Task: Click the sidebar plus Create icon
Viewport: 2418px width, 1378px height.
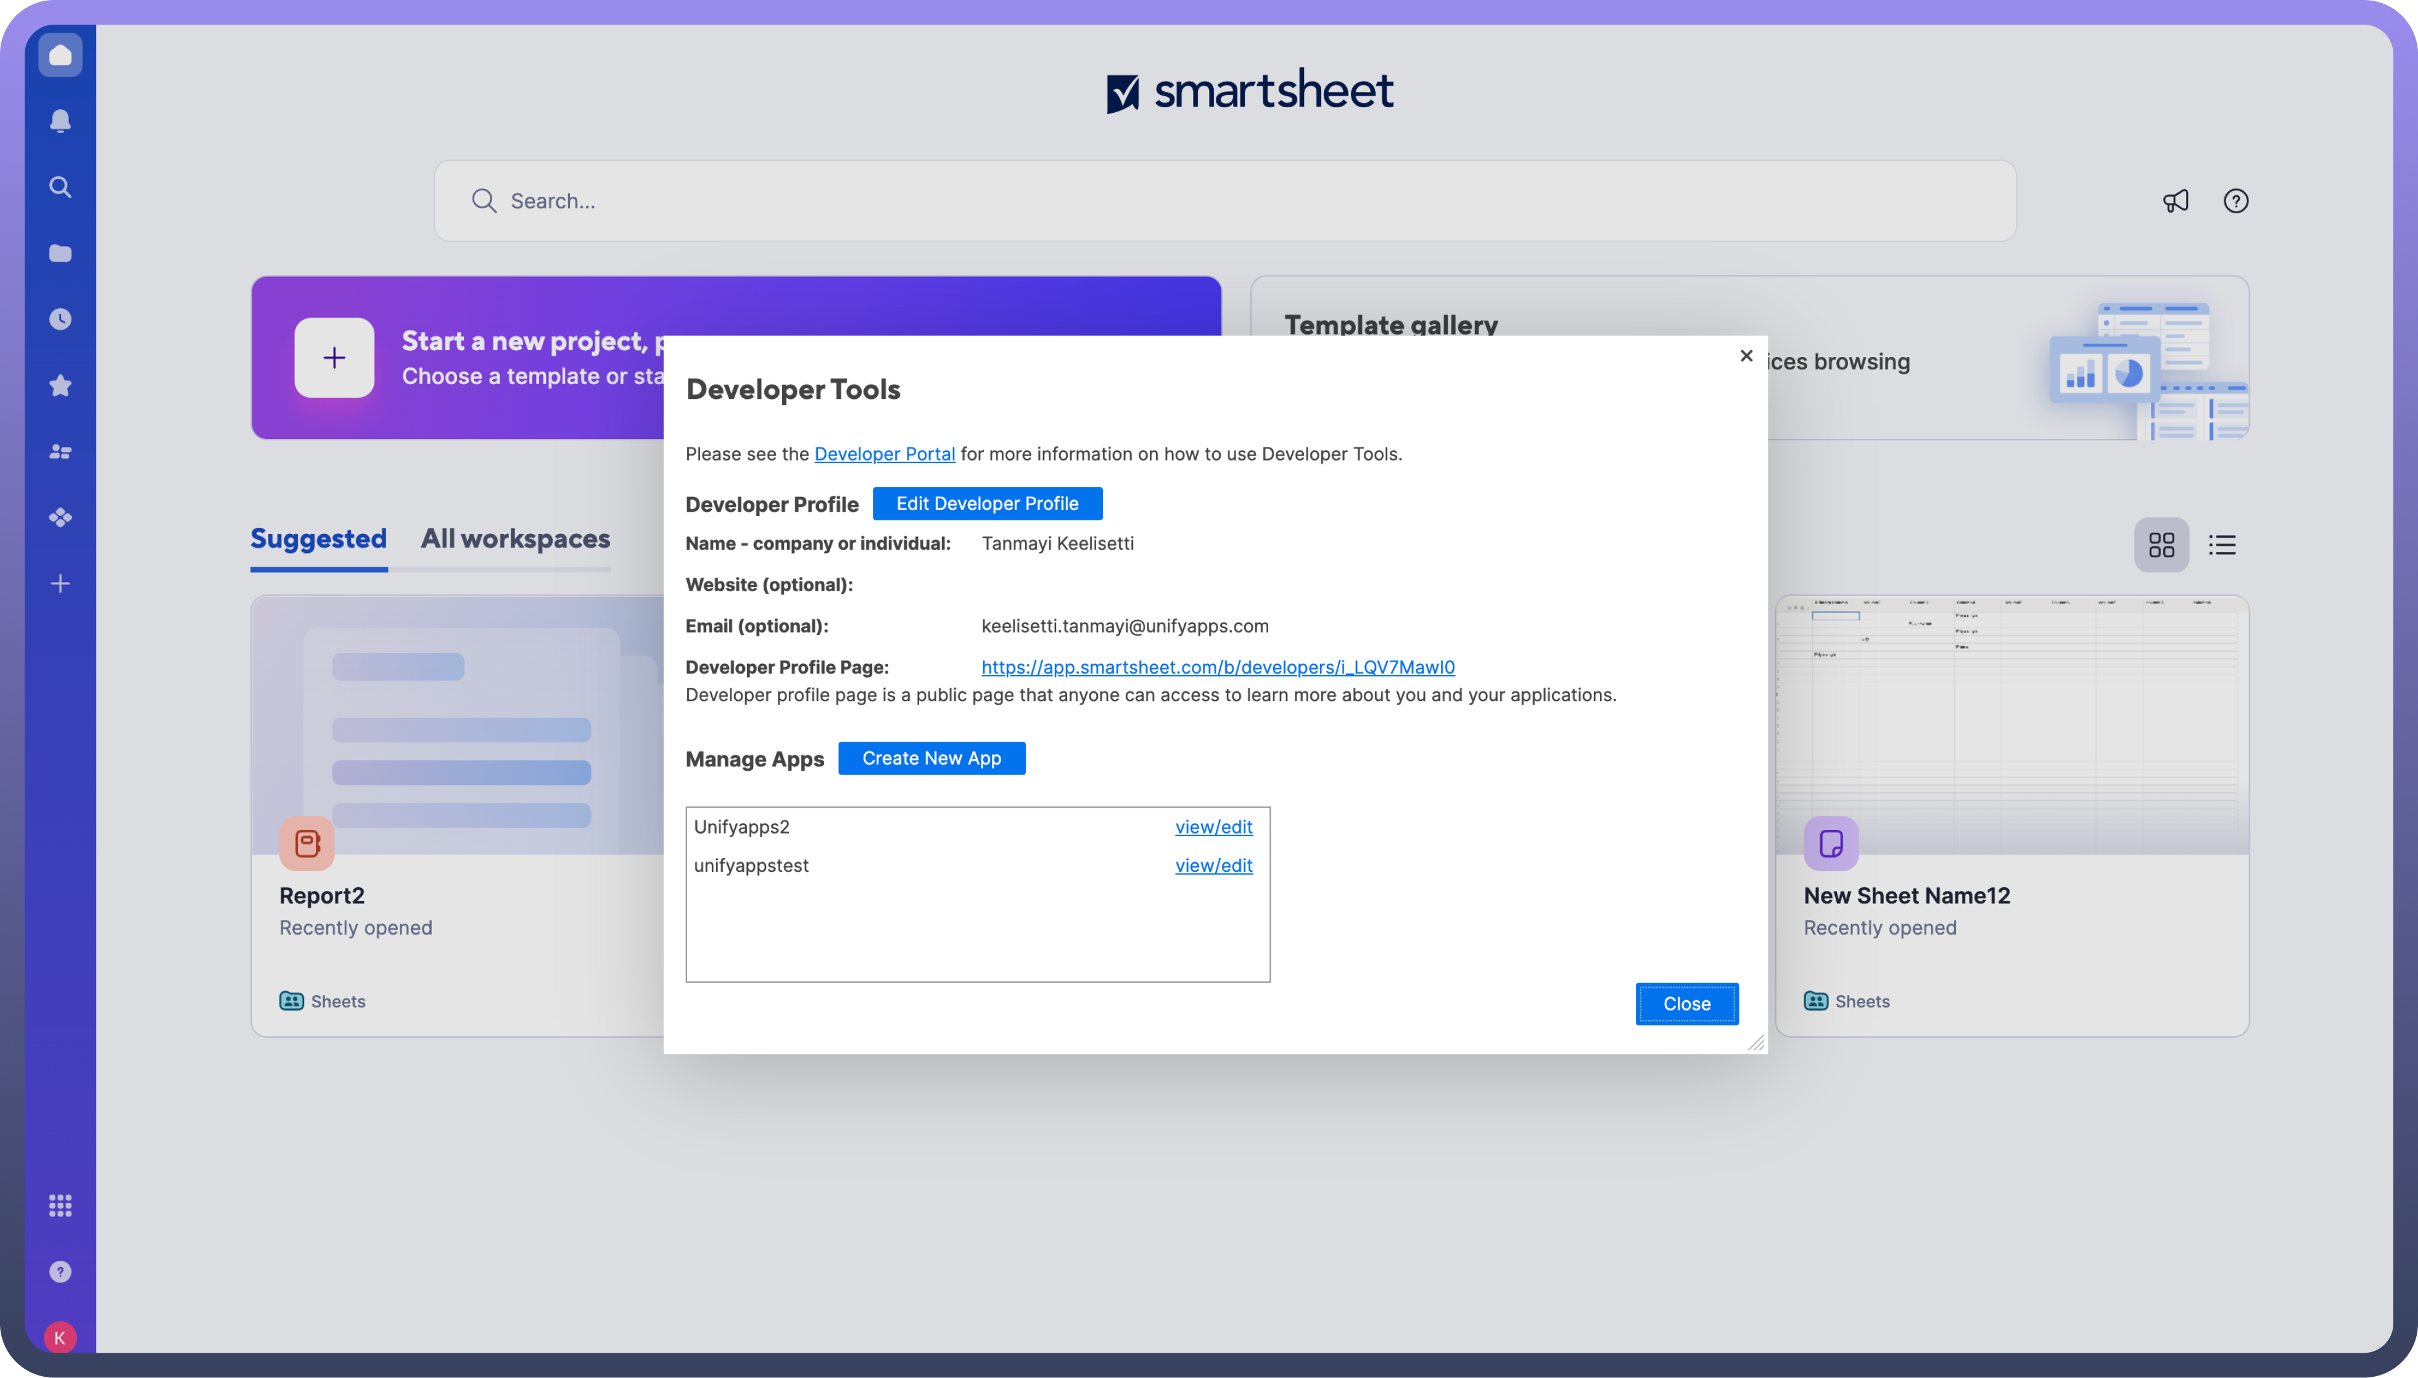Action: click(60, 584)
